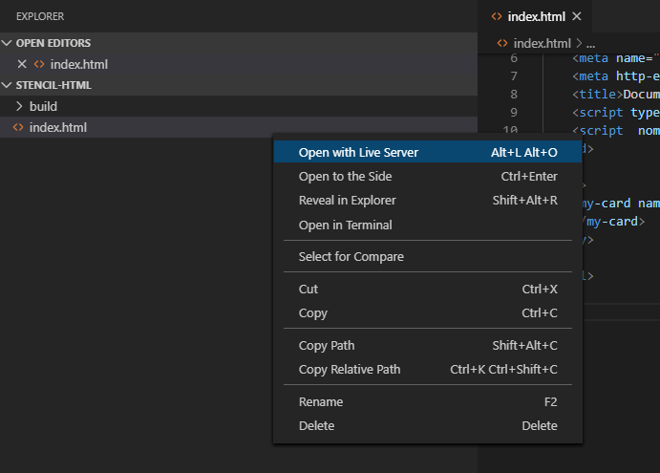
Task: Choose Open in Terminal
Action: point(345,225)
